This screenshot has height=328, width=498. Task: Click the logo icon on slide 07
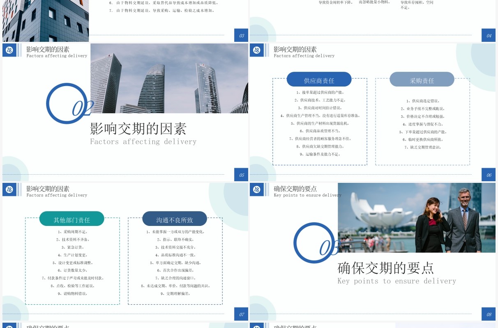9,189
